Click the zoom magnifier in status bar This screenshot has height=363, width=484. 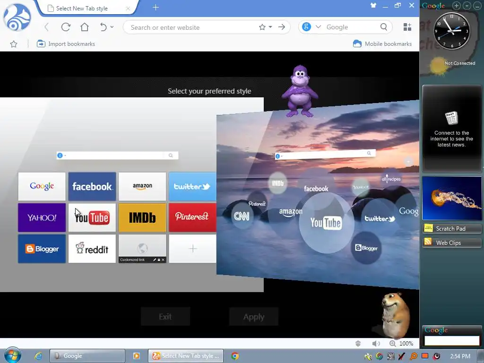[393, 343]
